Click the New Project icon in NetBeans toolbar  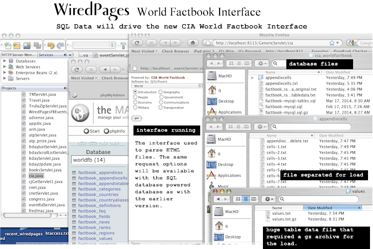(17, 45)
